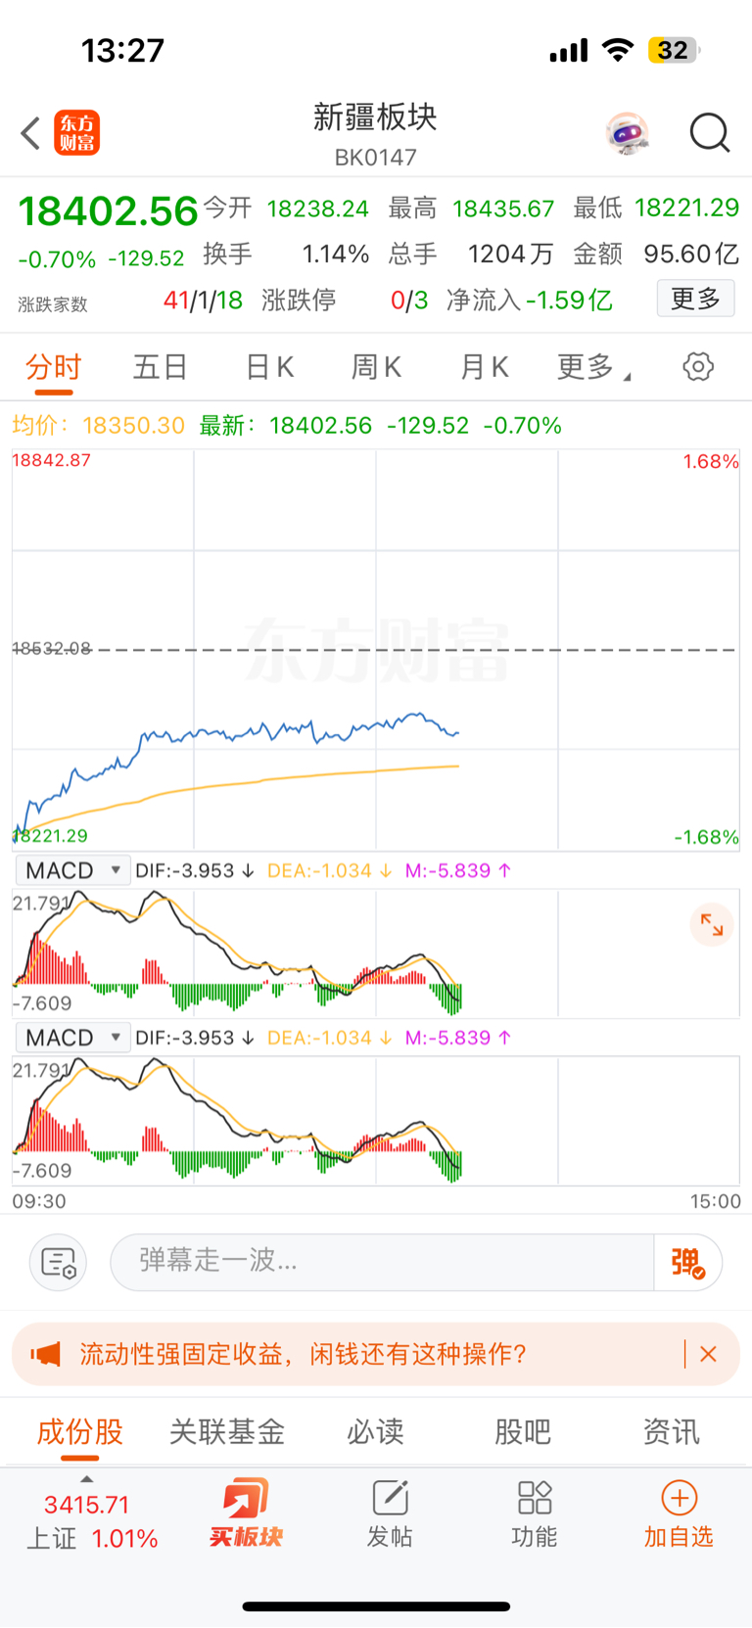
Task: Open the second MACD indicator dropdown
Action: 72,1038
